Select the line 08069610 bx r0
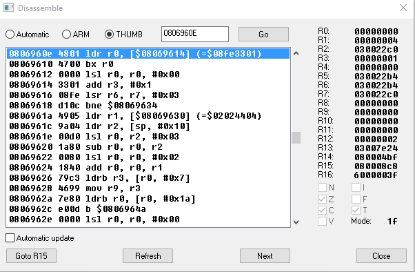The width and height of the screenshot is (415, 272). point(148,64)
